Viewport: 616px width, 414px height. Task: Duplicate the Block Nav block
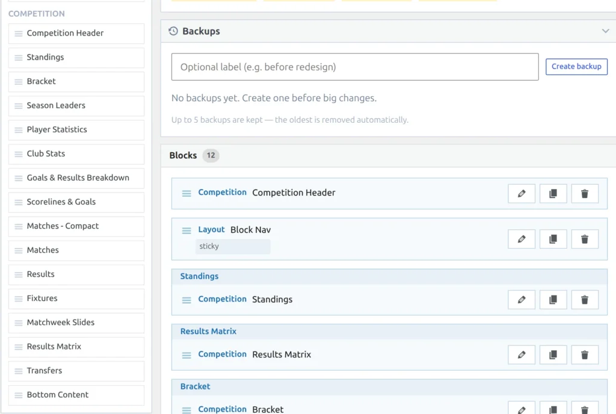pos(553,239)
